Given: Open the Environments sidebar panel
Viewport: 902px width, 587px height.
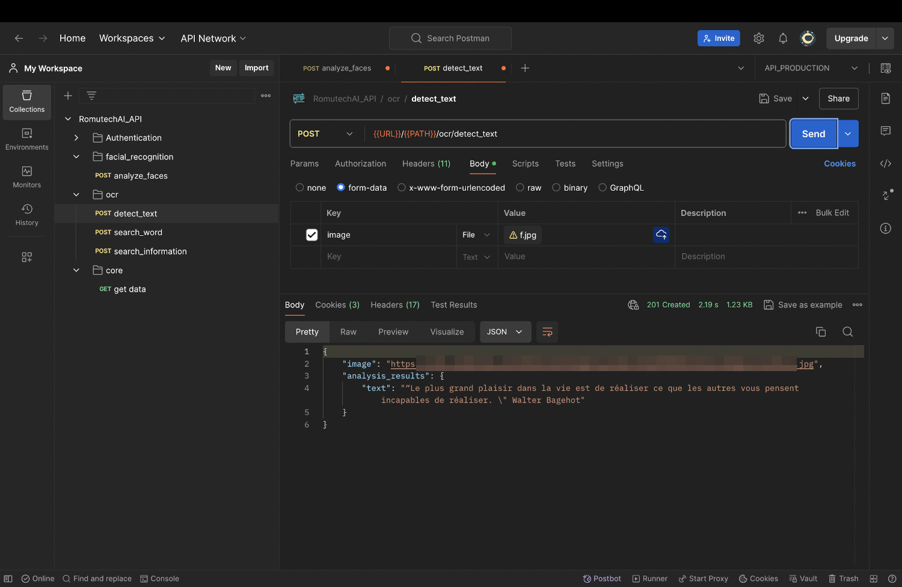Looking at the screenshot, I should point(27,140).
